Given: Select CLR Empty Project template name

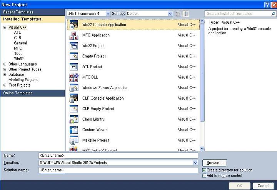Looking at the screenshot, I should tap(98, 109).
